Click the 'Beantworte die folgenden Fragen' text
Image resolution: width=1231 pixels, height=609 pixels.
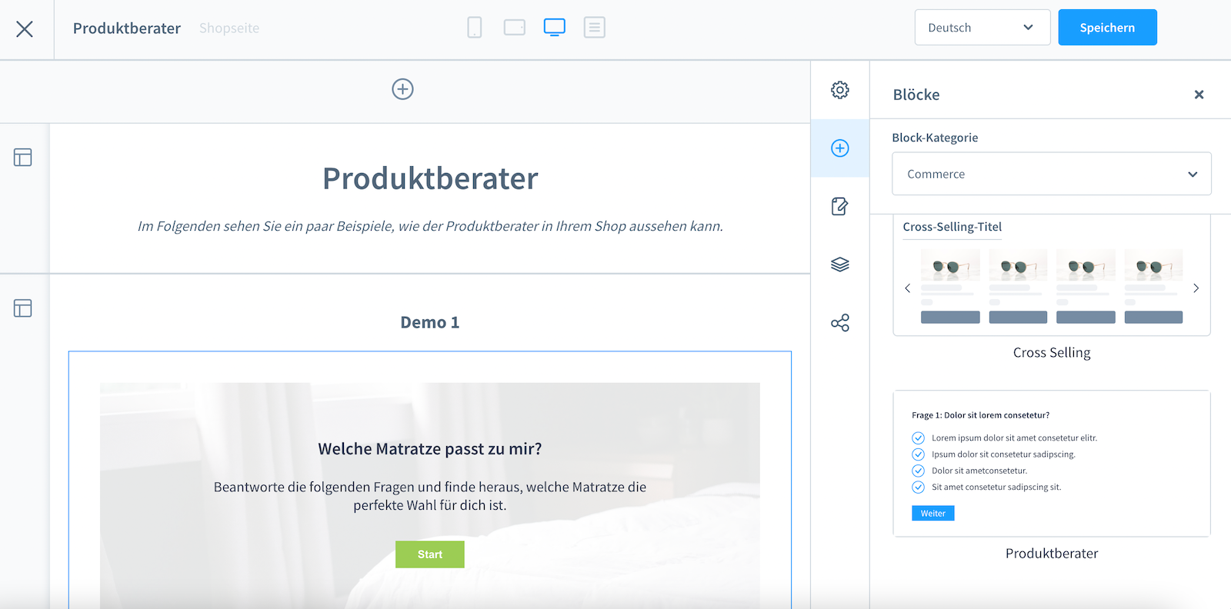(x=430, y=496)
